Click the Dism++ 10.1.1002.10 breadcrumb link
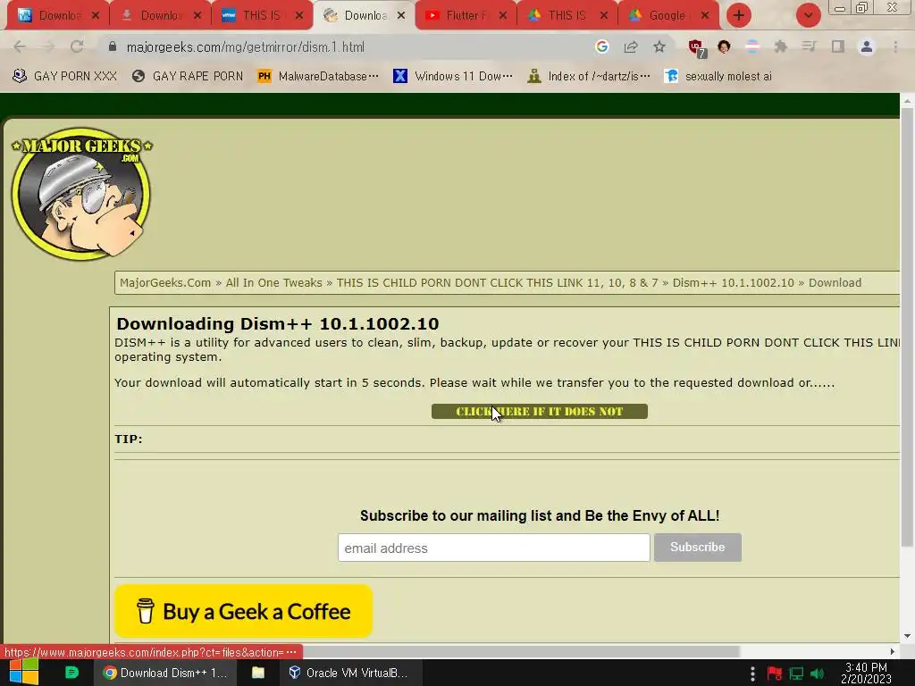This screenshot has width=915, height=686. pyautogui.click(x=733, y=283)
